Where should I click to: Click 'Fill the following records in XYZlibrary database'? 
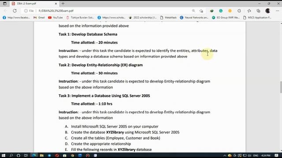point(111,150)
